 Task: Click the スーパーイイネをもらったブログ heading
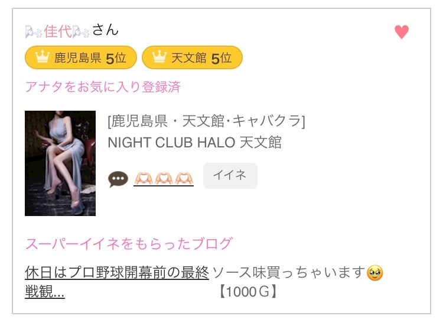(x=129, y=243)
